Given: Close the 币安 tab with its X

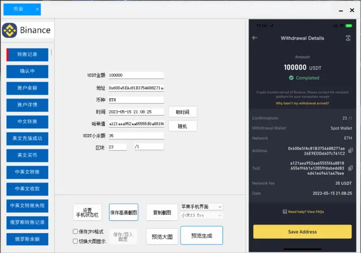Looking at the screenshot, I should 37,9.
